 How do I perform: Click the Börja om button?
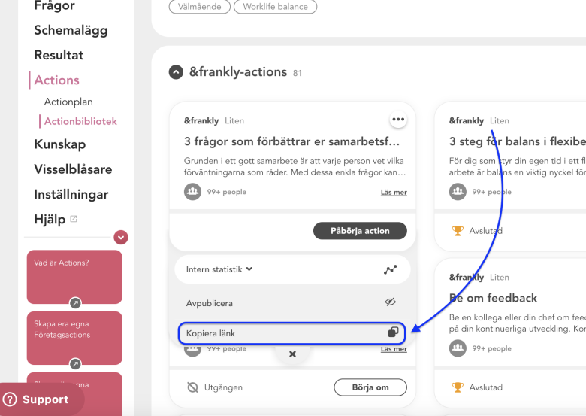pyautogui.click(x=370, y=387)
